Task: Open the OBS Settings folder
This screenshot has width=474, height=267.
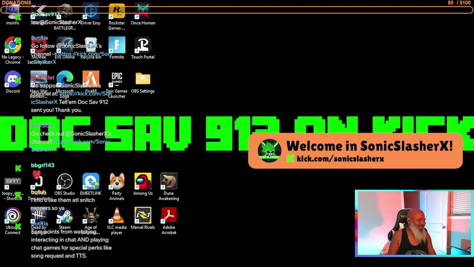Action: pyautogui.click(x=143, y=83)
